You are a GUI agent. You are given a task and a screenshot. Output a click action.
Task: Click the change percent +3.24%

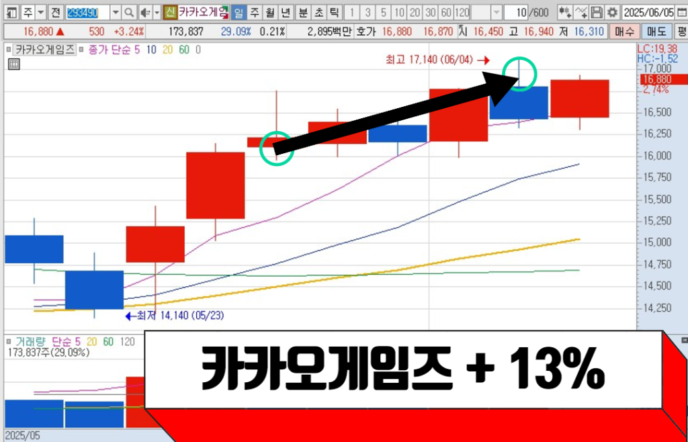(130, 32)
